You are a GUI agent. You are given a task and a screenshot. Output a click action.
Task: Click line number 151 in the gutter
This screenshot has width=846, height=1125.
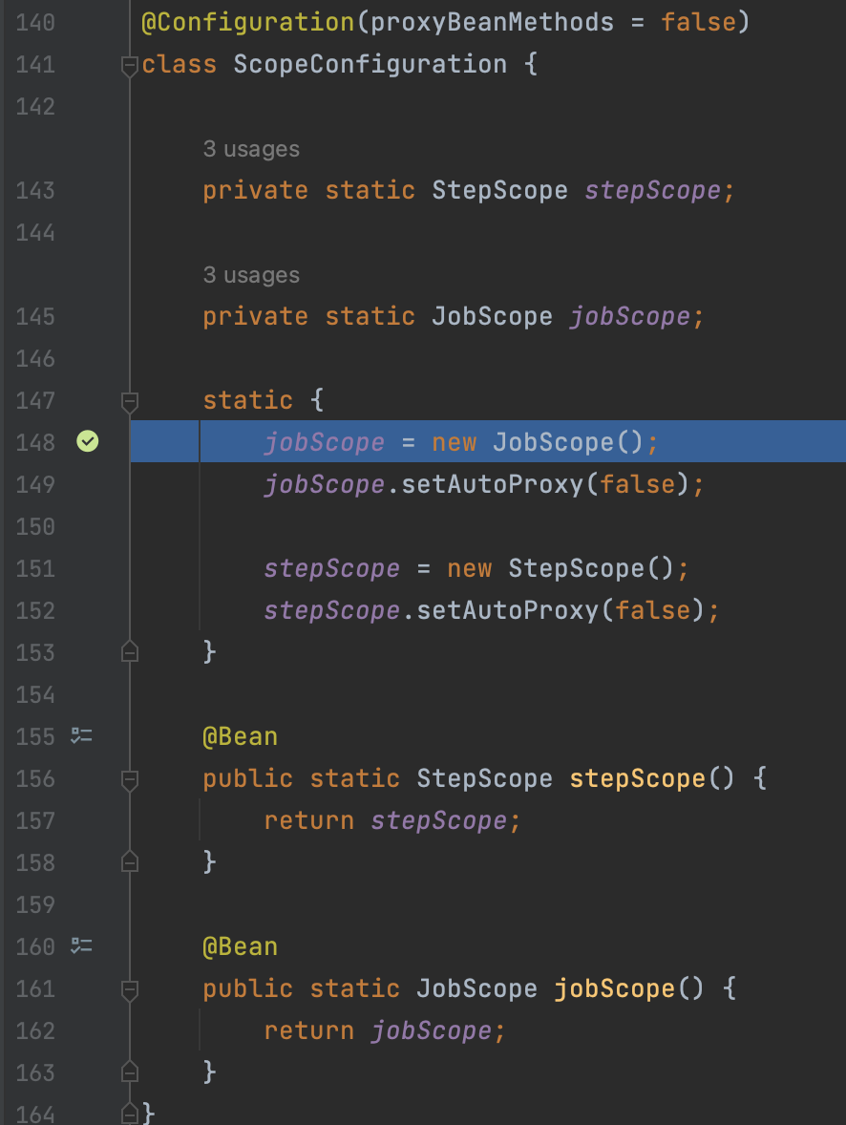pos(35,568)
